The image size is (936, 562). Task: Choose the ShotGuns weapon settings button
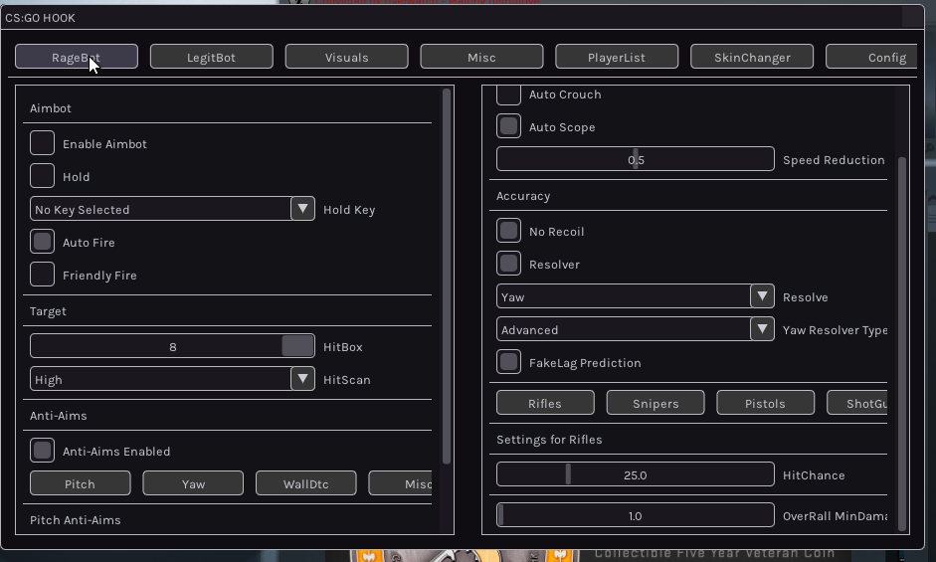(857, 403)
